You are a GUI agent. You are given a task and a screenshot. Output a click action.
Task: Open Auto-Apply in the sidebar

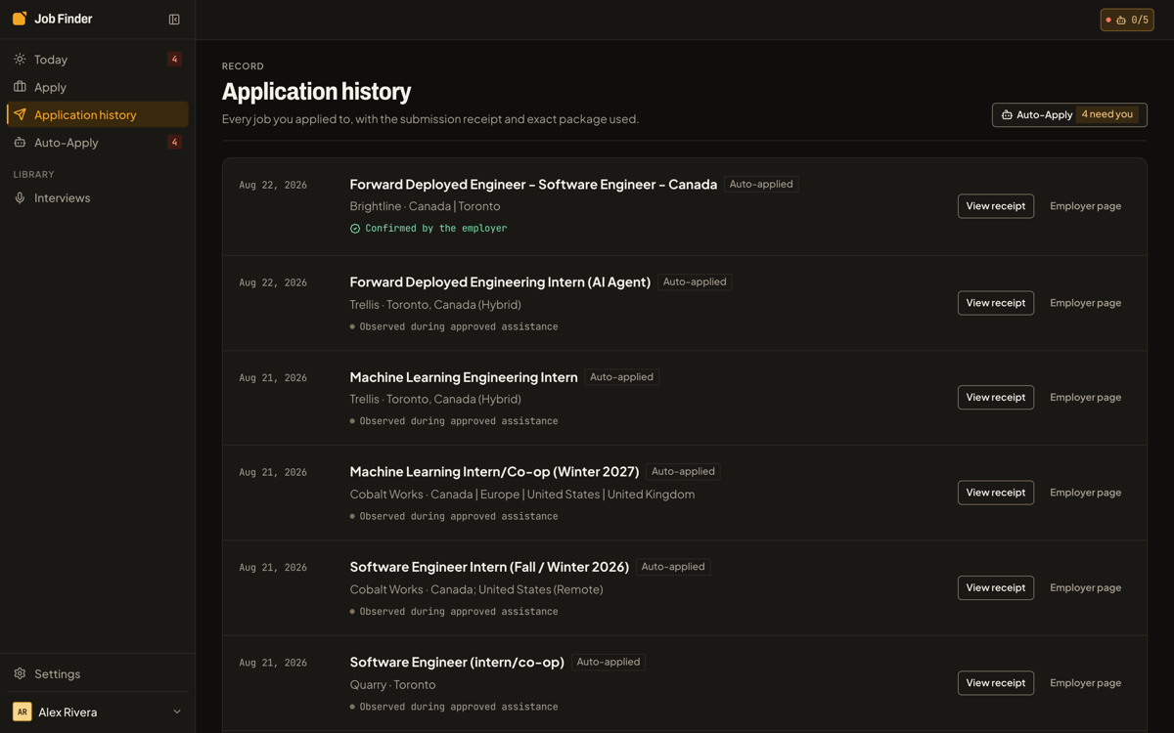tap(98, 143)
